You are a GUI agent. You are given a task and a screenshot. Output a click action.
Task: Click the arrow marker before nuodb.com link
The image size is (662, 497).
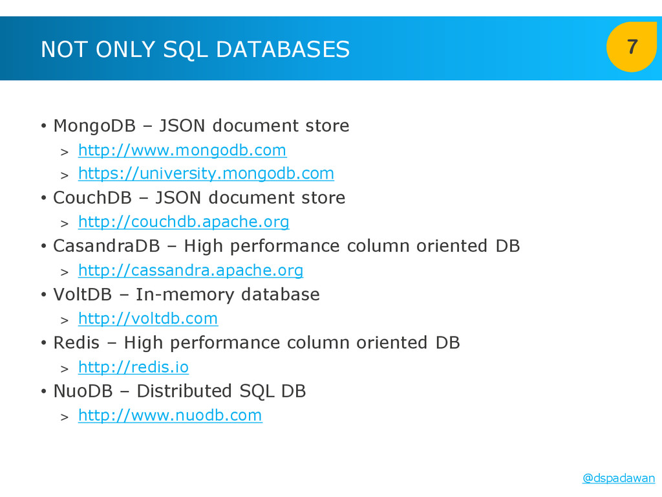click(x=64, y=417)
